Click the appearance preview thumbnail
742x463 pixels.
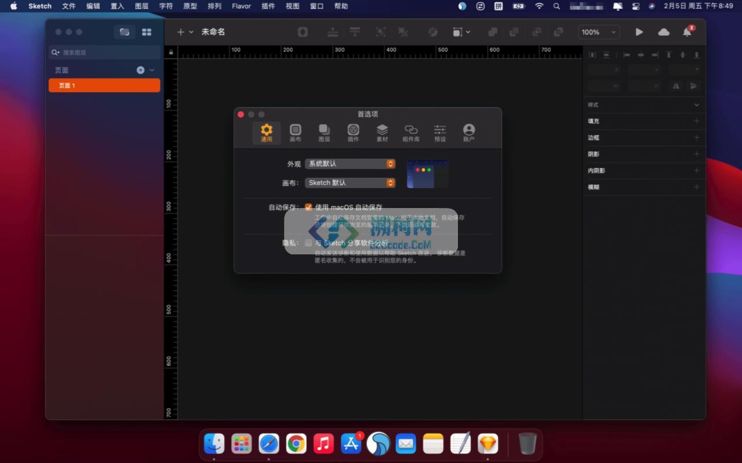click(428, 174)
